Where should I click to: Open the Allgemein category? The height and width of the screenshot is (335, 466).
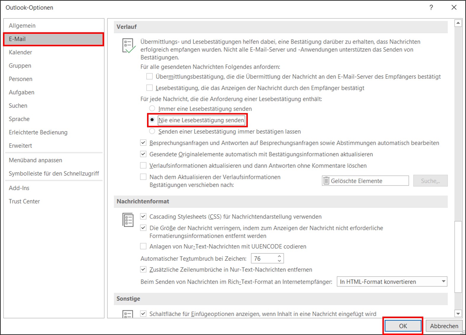pyautogui.click(x=54, y=26)
